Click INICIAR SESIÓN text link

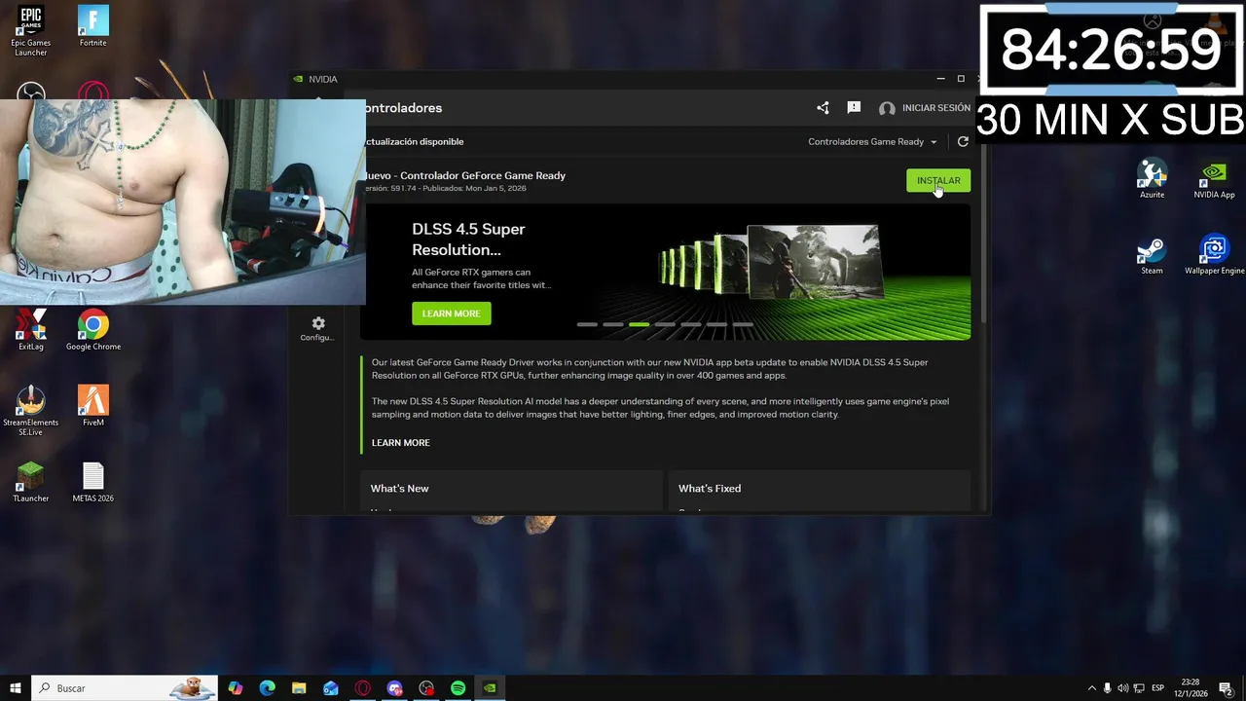pyautogui.click(x=936, y=108)
